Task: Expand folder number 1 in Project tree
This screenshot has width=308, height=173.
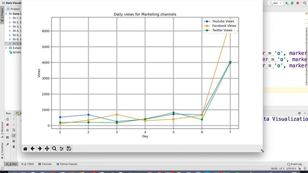Action: tap(10, 18)
